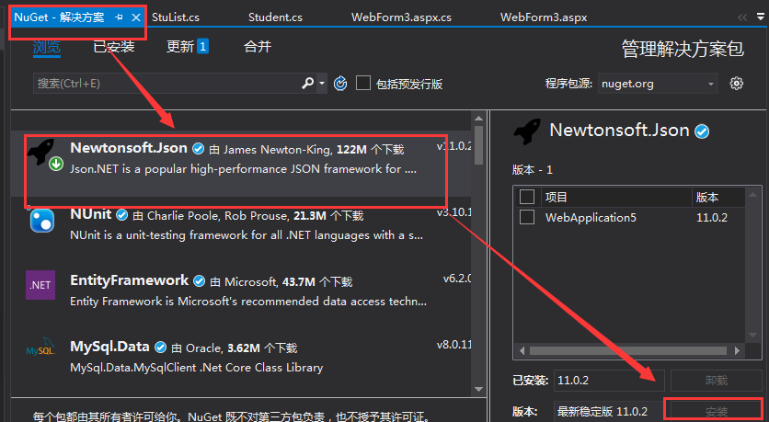Refresh the package list
This screenshot has height=422, width=769.
pos(340,84)
